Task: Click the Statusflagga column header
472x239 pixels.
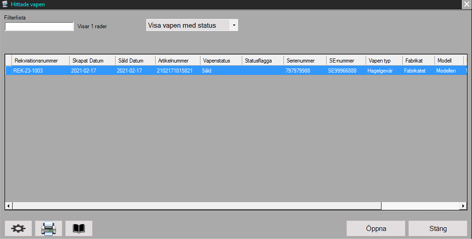Action: coord(263,61)
